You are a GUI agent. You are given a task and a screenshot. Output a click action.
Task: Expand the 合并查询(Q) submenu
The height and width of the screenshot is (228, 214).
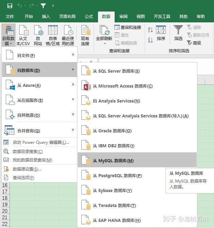(x=40, y=130)
